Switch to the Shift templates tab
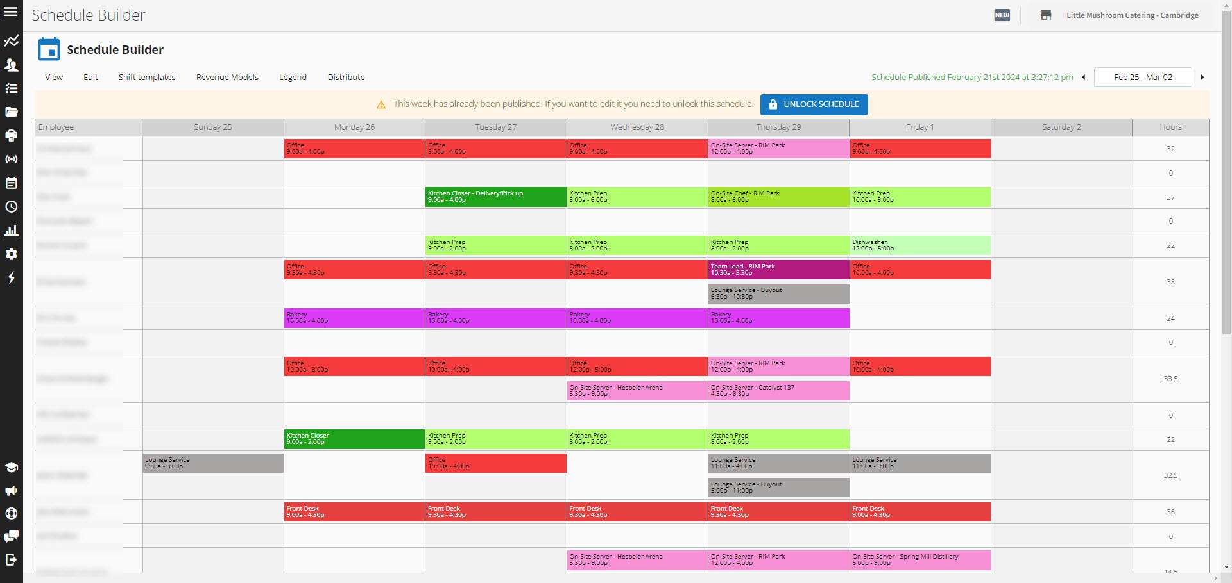Viewport: 1232px width, 583px height. (x=147, y=77)
